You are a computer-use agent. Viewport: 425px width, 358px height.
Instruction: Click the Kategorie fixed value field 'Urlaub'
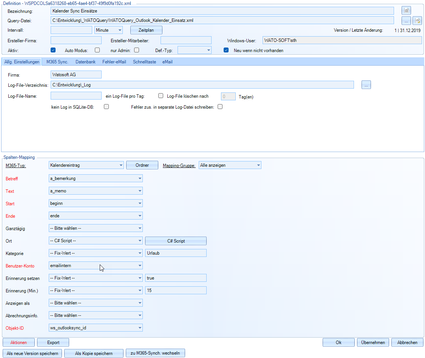[176, 253]
